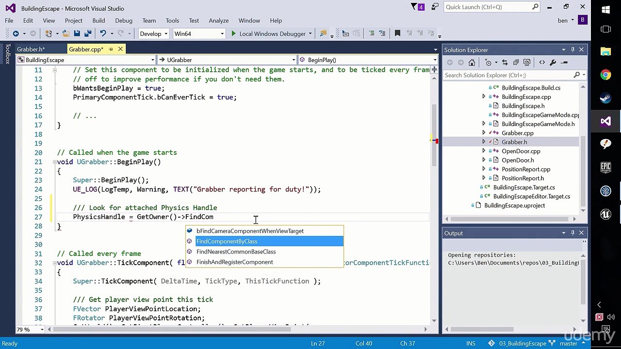Image resolution: width=621 pixels, height=349 pixels.
Task: Pin the Grabber.cpp tab
Action: point(111,49)
